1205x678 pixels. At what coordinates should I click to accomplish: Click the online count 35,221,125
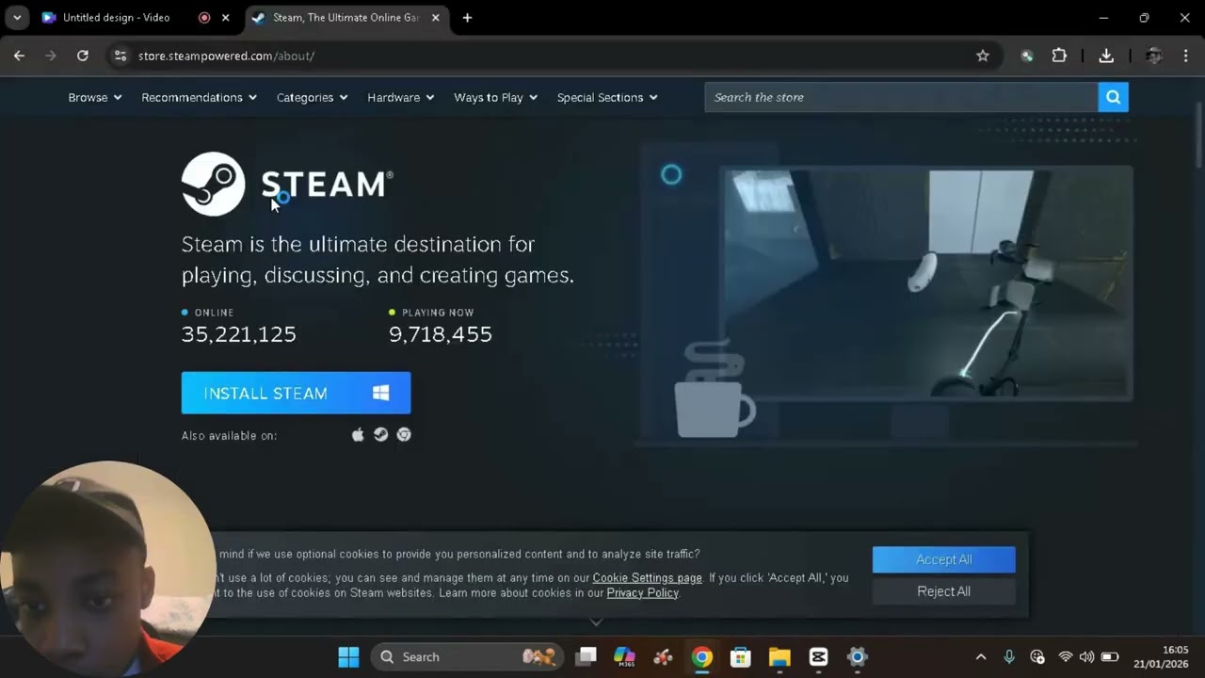coord(238,334)
